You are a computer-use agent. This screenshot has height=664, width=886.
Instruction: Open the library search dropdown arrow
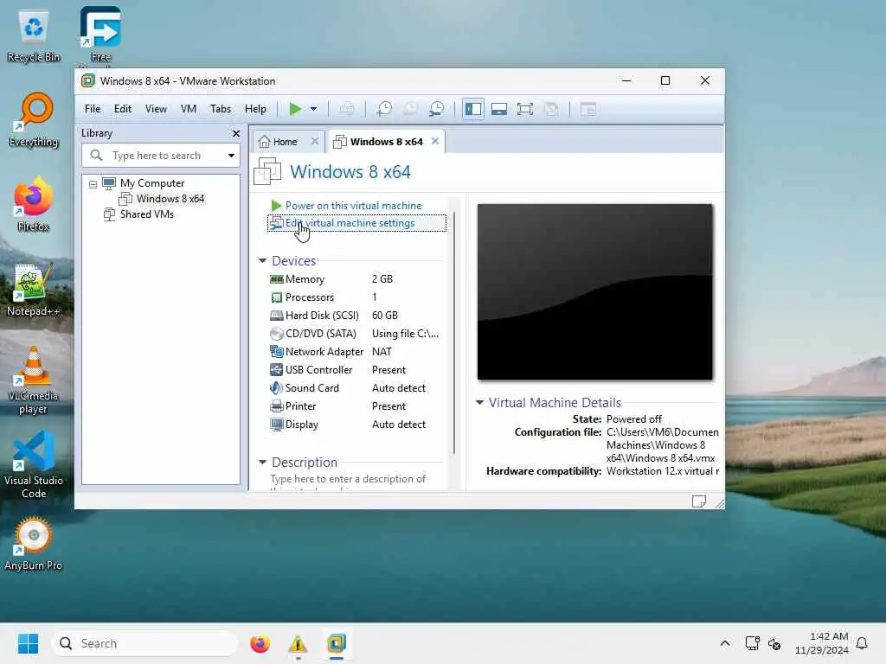[231, 156]
